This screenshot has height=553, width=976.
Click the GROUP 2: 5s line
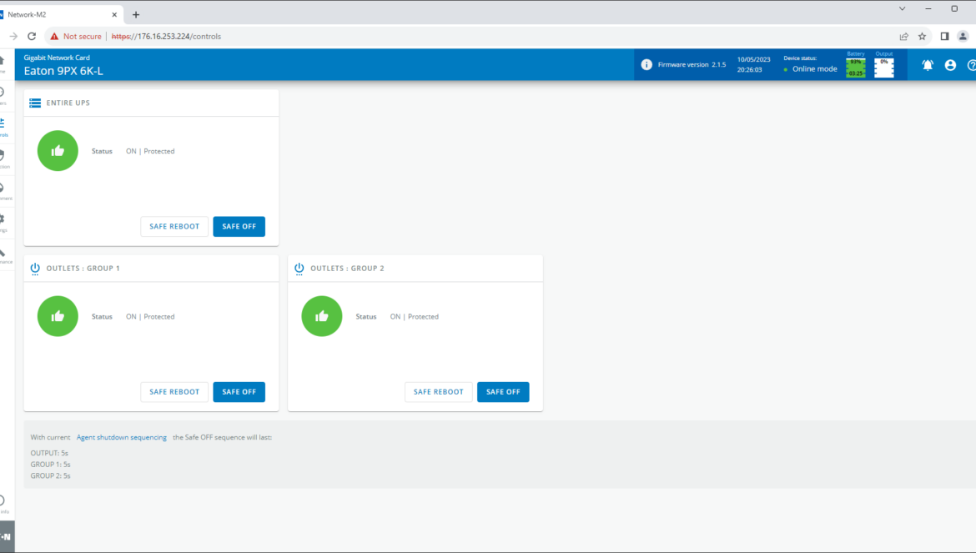(x=50, y=475)
